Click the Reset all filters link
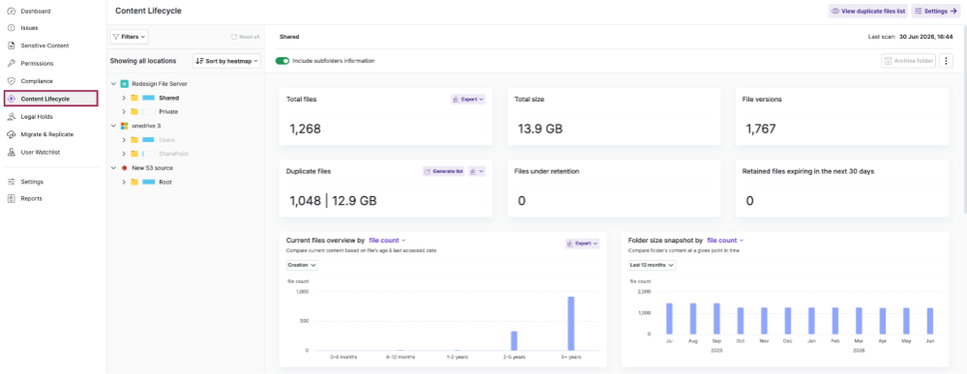 point(245,37)
